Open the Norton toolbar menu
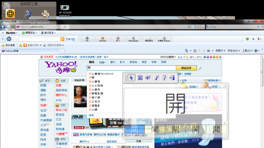Viewport: 264px width, 148px height. click(12, 33)
